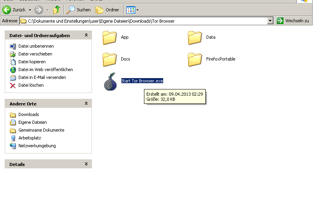
Task: Click the FirefoxPortable folder name label
Action: [221, 59]
